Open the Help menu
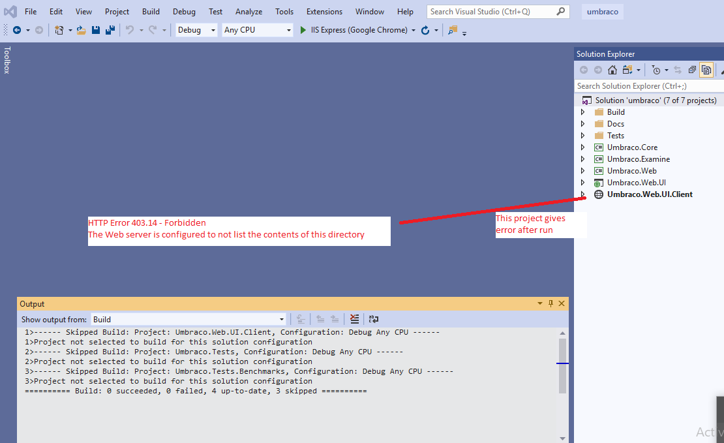Image resolution: width=724 pixels, height=443 pixels. 405,12
